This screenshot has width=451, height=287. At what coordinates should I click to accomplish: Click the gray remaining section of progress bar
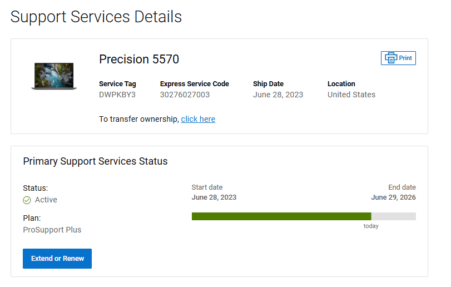coord(393,216)
